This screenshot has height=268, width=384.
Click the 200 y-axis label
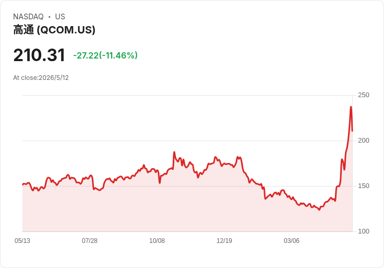[x=364, y=140]
